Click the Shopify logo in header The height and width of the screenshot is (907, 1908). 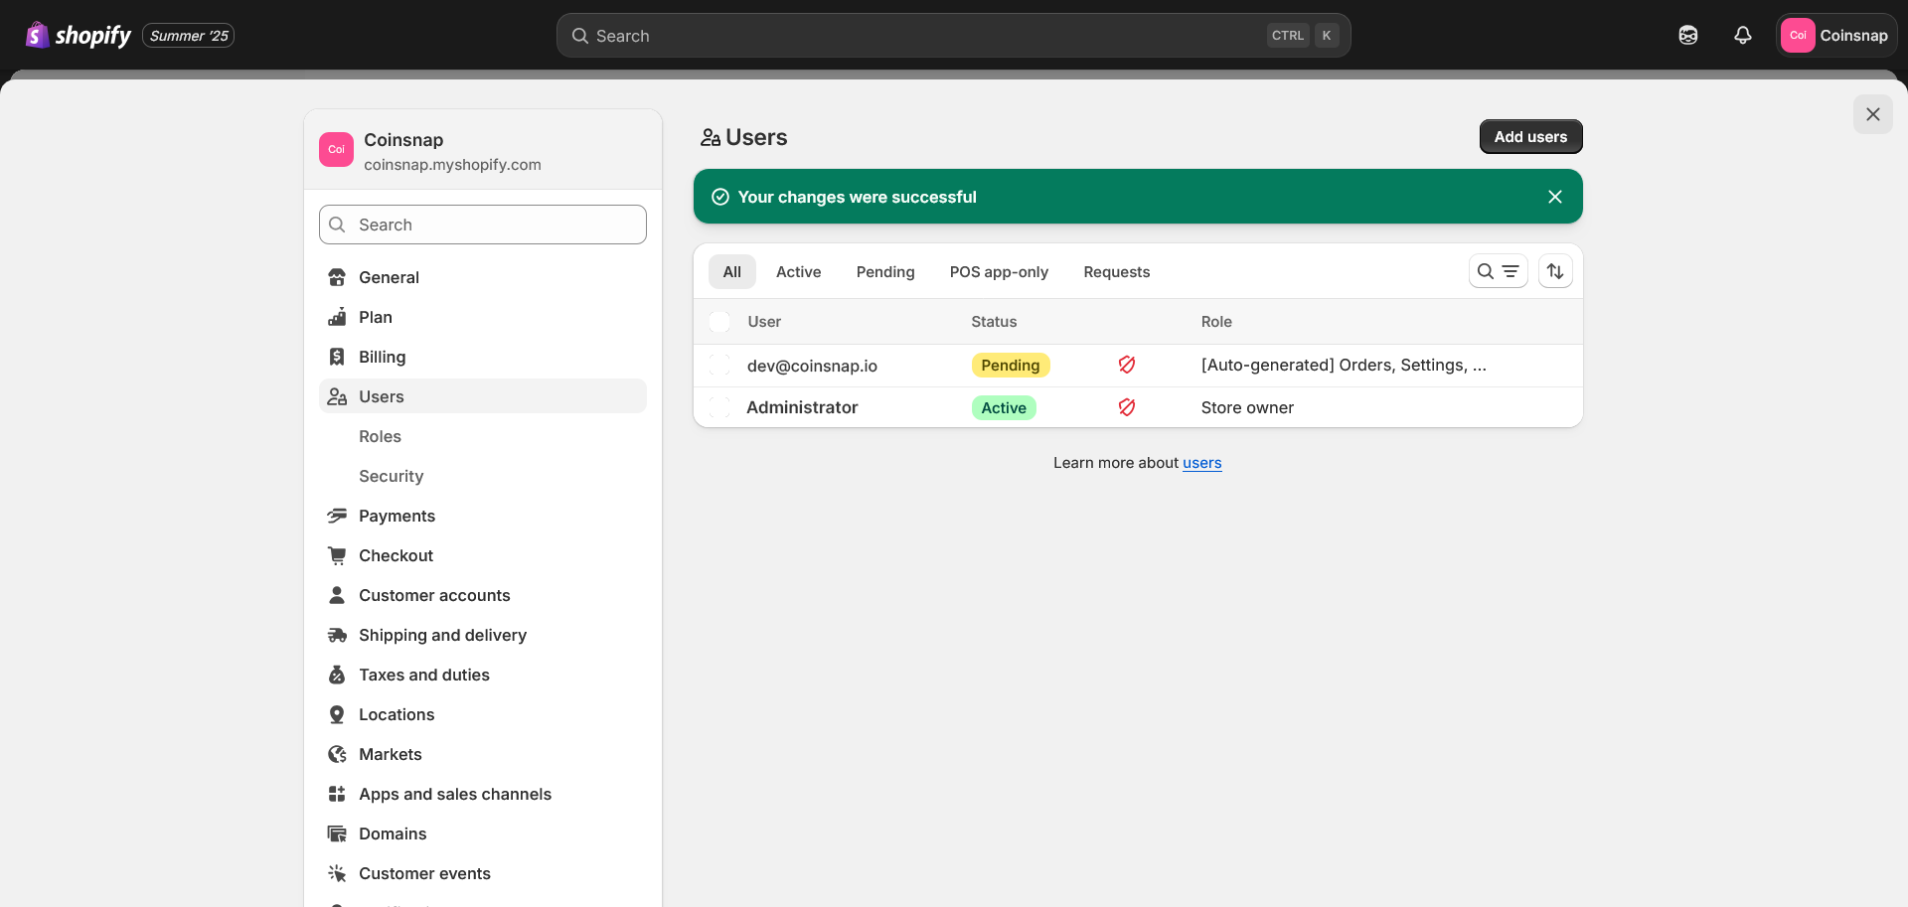point(79,36)
